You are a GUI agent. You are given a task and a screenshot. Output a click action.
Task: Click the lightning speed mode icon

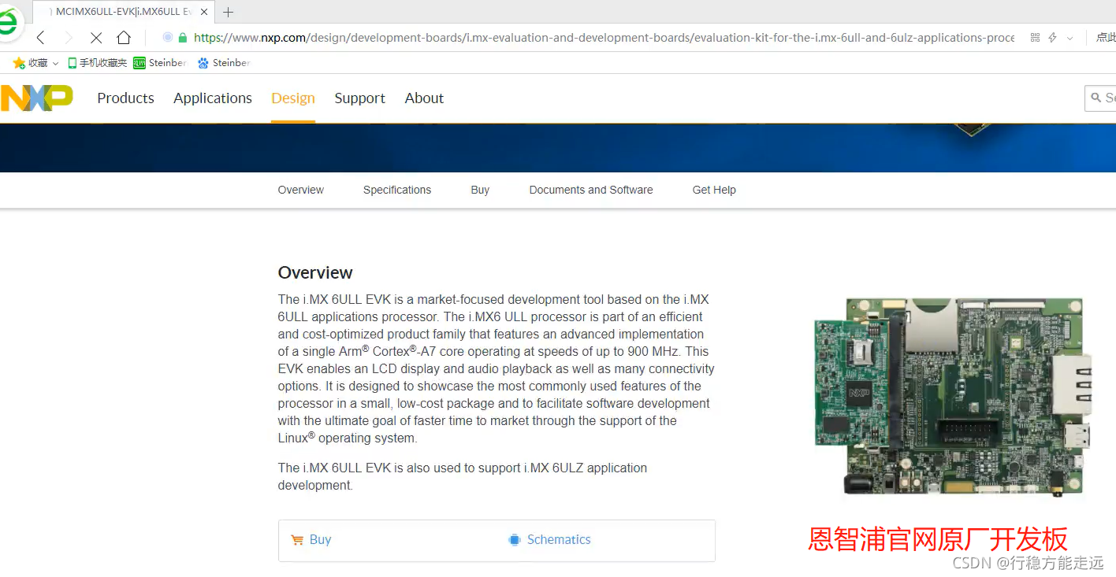(1052, 37)
